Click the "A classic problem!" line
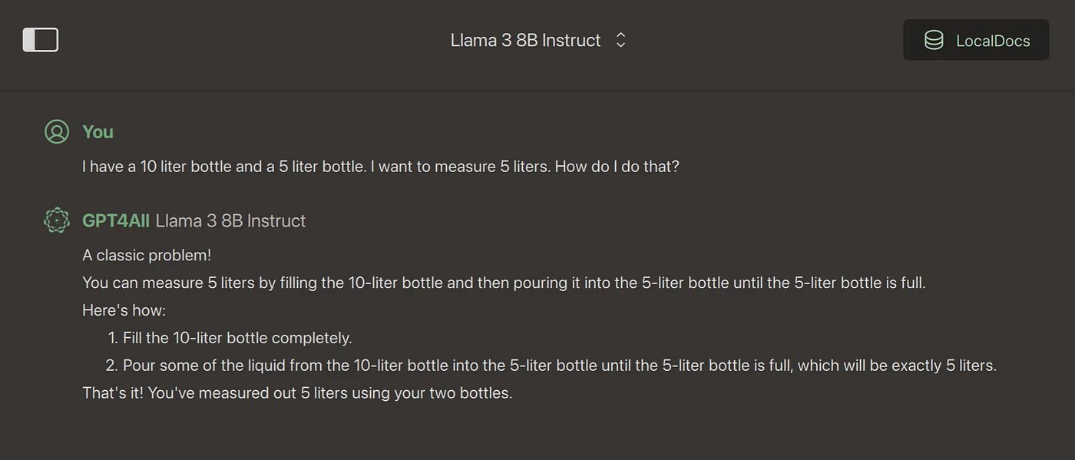 (x=147, y=256)
